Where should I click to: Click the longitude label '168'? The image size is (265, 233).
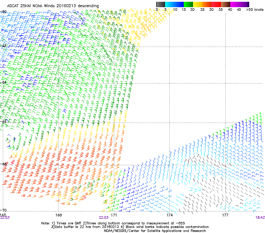click(58, 215)
